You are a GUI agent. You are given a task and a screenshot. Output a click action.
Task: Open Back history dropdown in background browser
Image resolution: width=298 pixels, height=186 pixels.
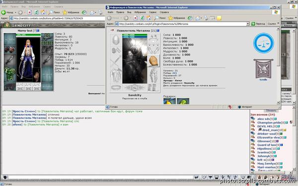coord(15,12)
